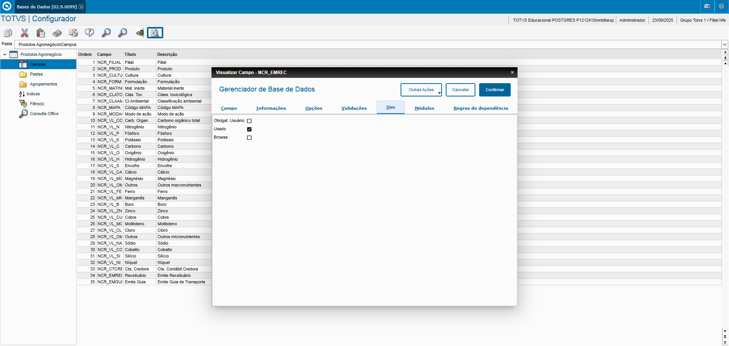Screen dimensions: 729x346
Task: Click the Cancelar button
Action: click(x=461, y=90)
